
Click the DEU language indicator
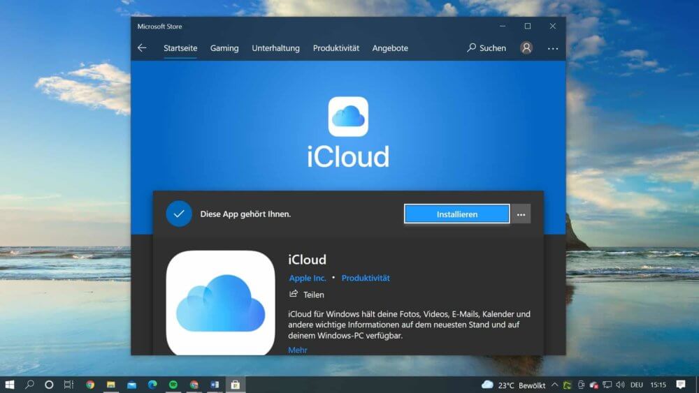tap(637, 385)
